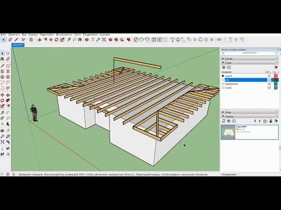Click the red color swatch of Layer0

click(x=276, y=76)
